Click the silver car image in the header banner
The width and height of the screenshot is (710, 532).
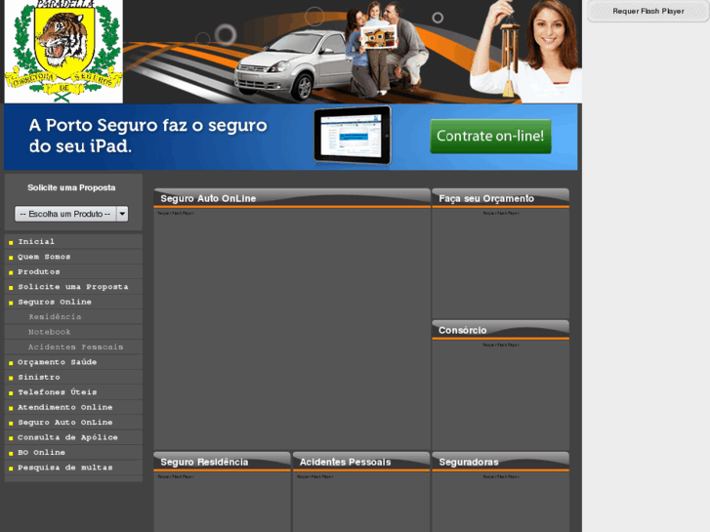point(292,64)
